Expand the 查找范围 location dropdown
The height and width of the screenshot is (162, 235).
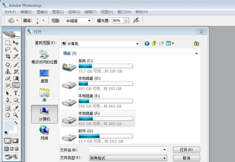(137, 44)
